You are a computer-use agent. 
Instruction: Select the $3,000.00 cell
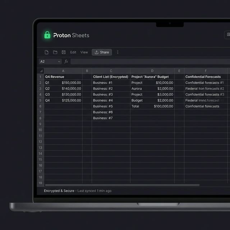152,95
